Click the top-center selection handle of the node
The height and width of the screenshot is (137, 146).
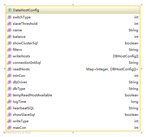[73, 5]
